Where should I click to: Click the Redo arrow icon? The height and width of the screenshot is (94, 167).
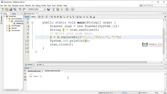tap(24, 9)
